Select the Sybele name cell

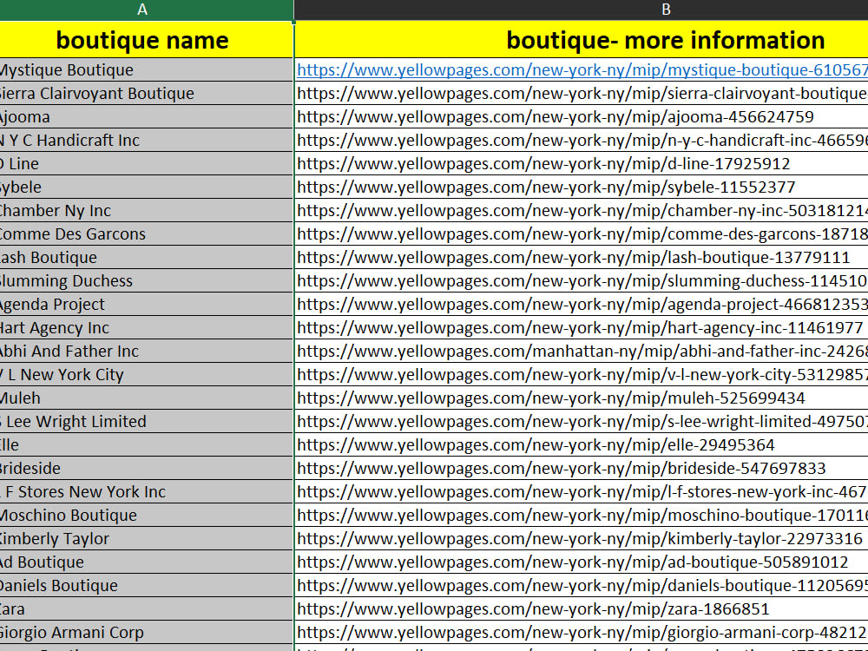point(146,187)
